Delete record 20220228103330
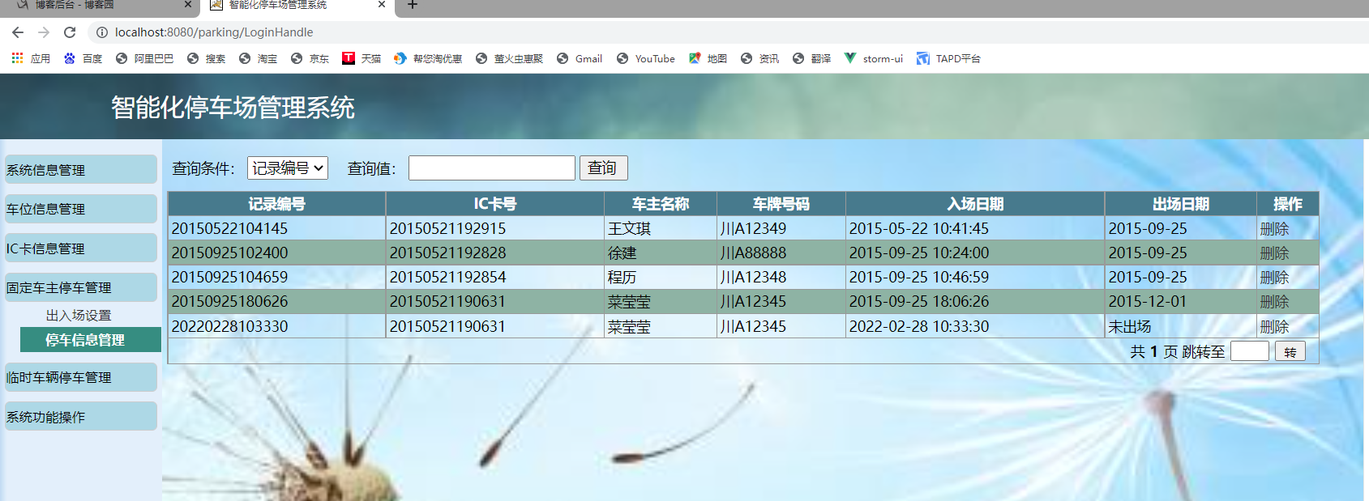Viewport: 1369px width, 501px height. (1274, 327)
